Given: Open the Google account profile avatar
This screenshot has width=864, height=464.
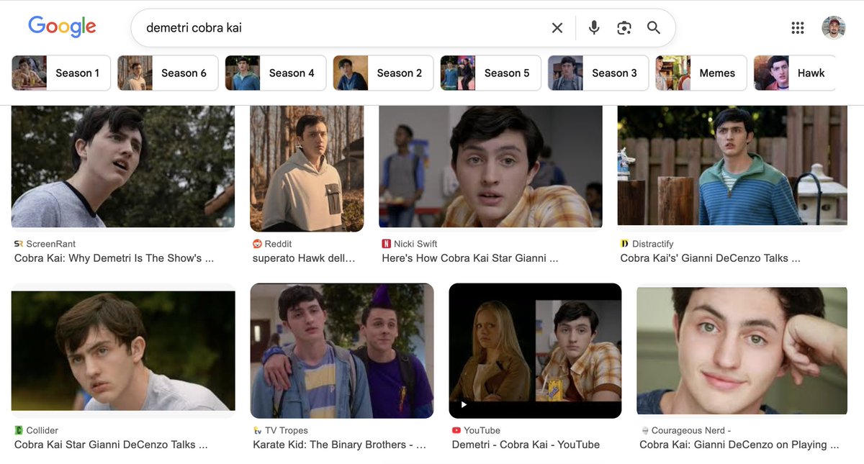Looking at the screenshot, I should pos(834,28).
